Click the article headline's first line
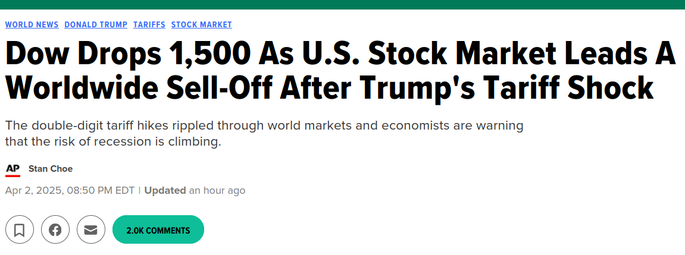Image resolution: width=685 pixels, height=255 pixels. pos(340,55)
